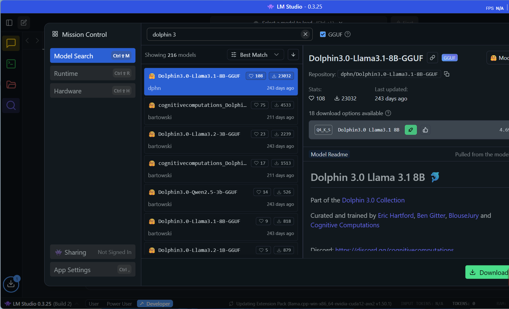
Task: Start a new chat with the pencil icon
Action: coord(23,22)
